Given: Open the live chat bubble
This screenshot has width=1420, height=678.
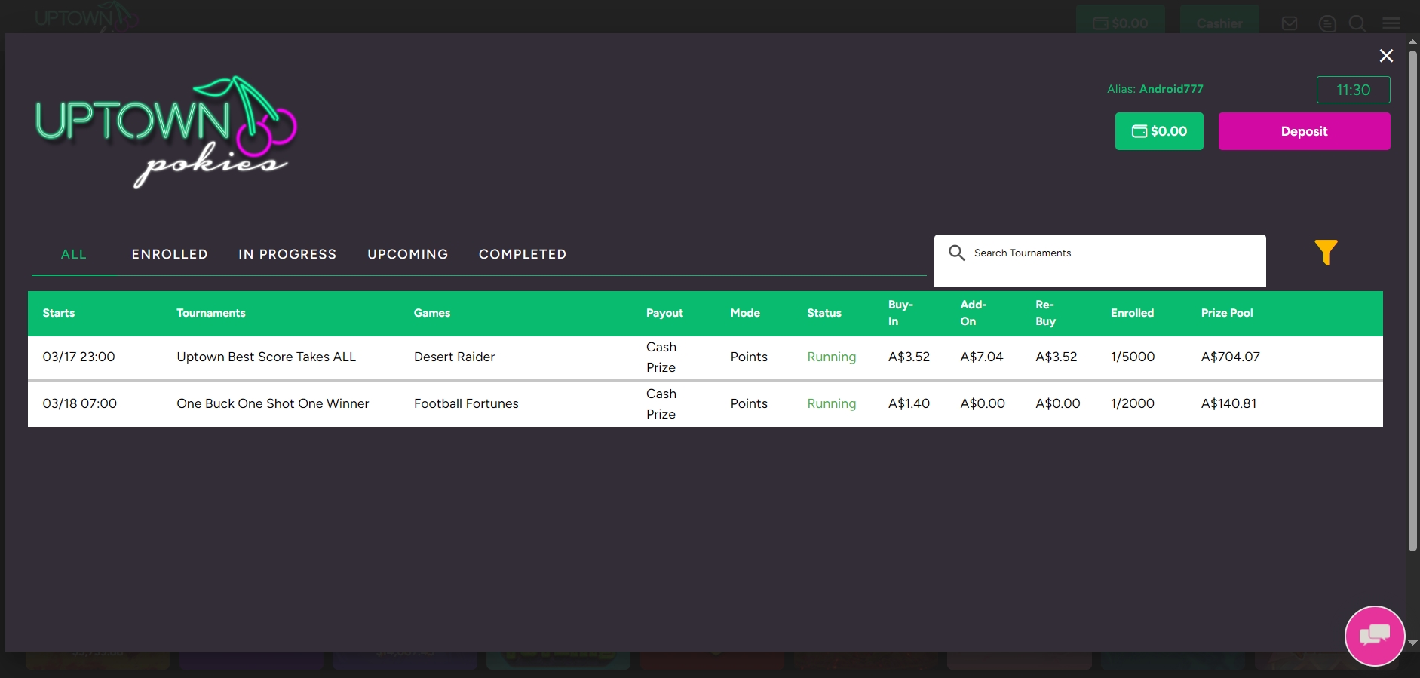Looking at the screenshot, I should [x=1374, y=636].
